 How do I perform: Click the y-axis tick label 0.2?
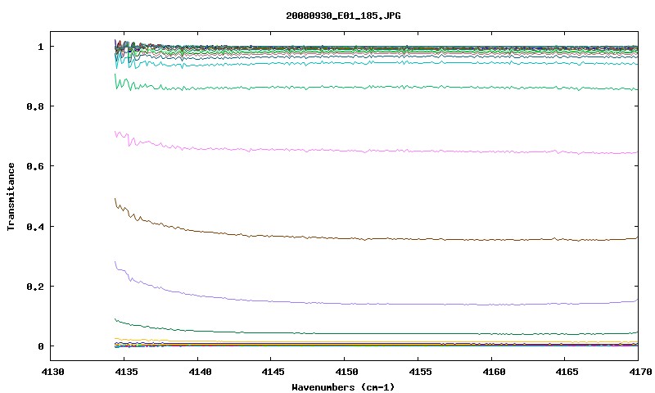35,287
